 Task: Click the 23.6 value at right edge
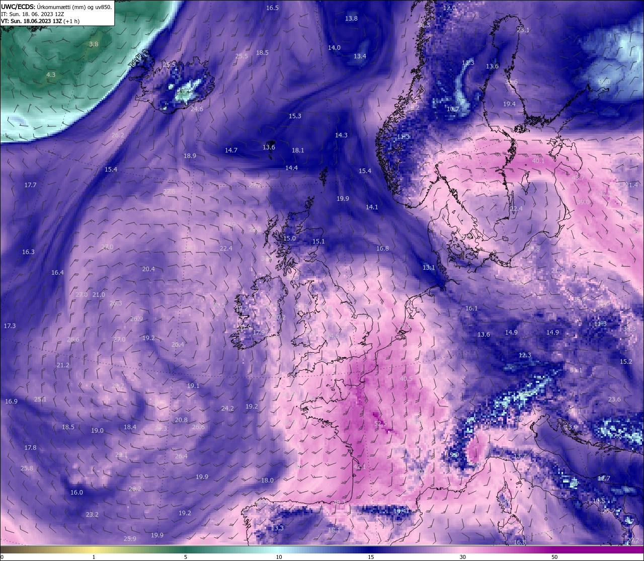(x=614, y=399)
